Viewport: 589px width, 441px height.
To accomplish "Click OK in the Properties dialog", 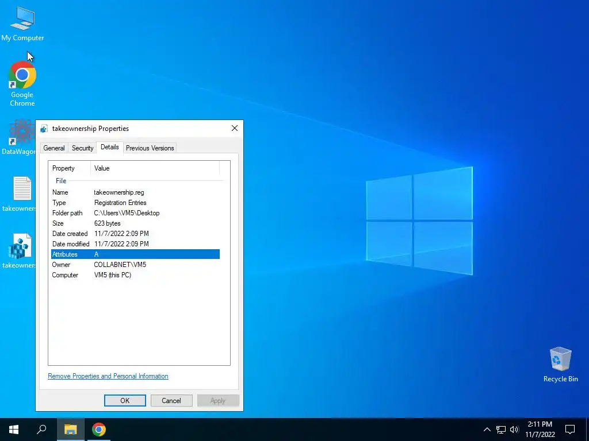I will pyautogui.click(x=125, y=400).
